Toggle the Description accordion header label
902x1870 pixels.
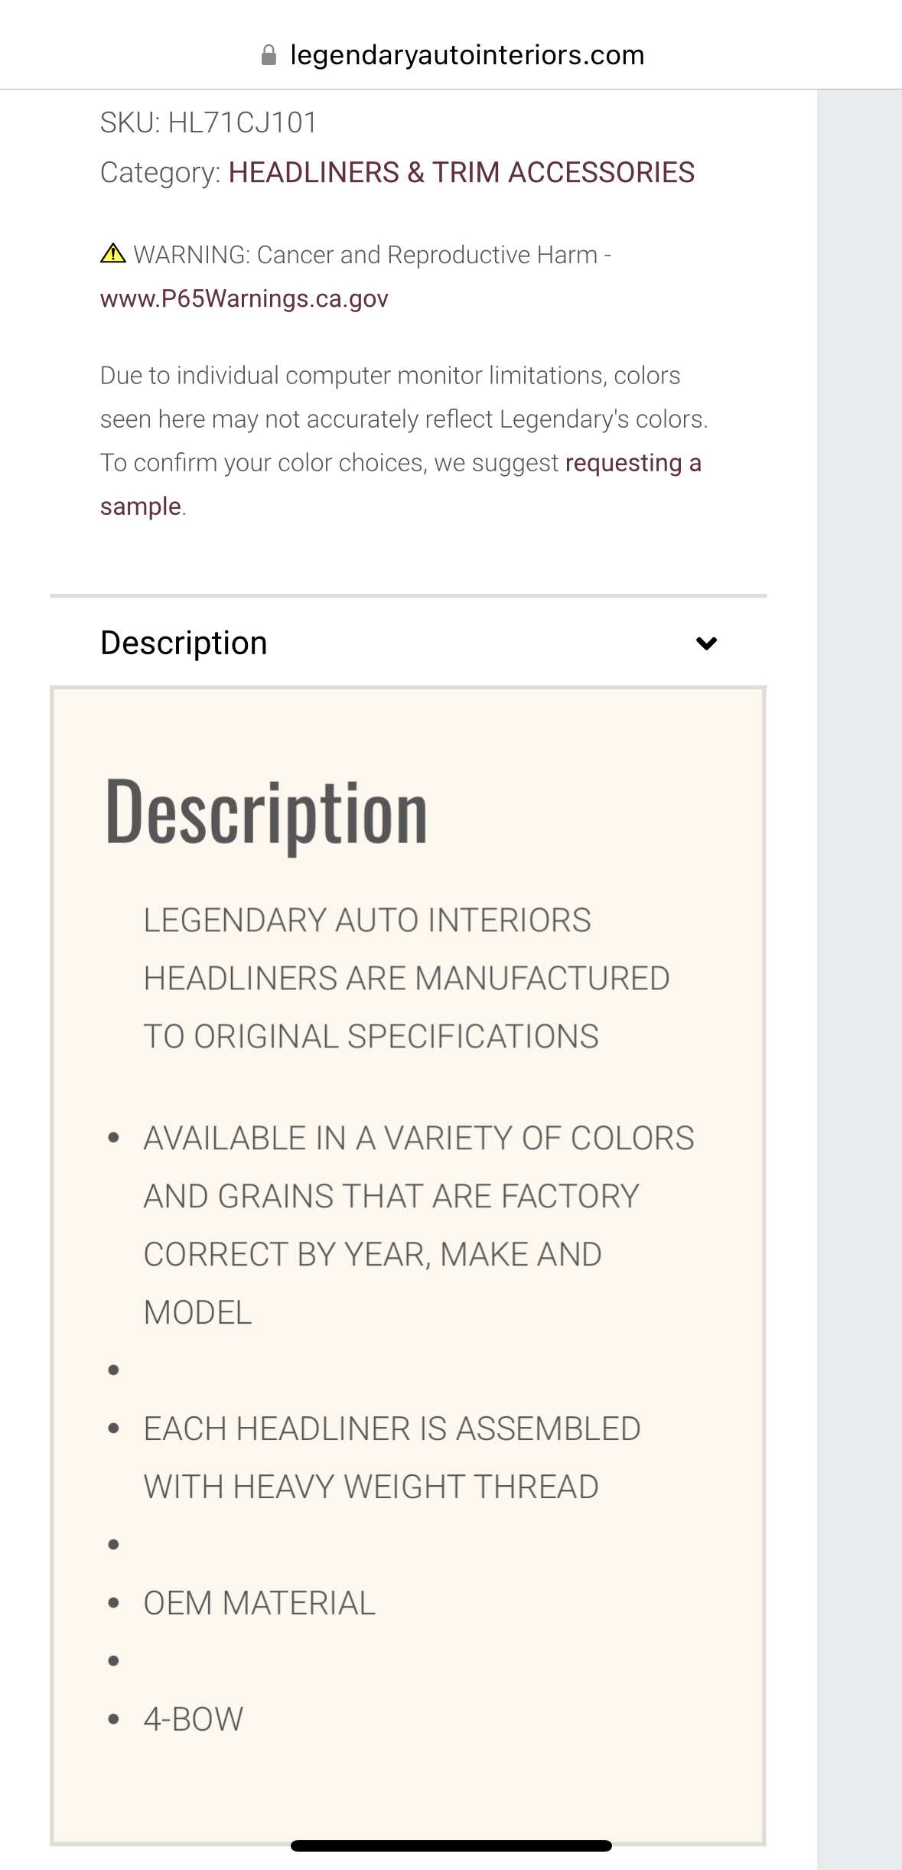point(184,643)
